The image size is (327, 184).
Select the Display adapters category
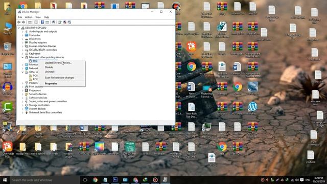38,42
